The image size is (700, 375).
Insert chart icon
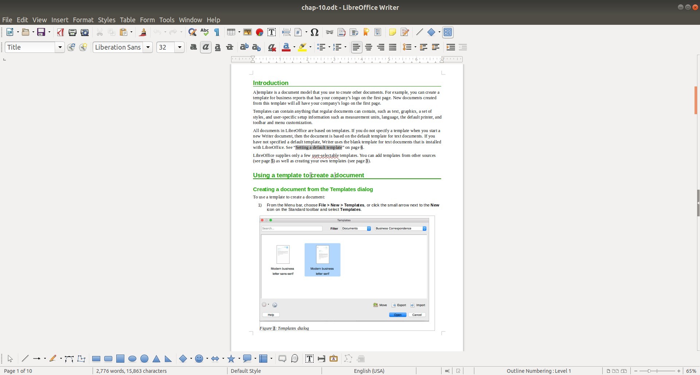(260, 32)
